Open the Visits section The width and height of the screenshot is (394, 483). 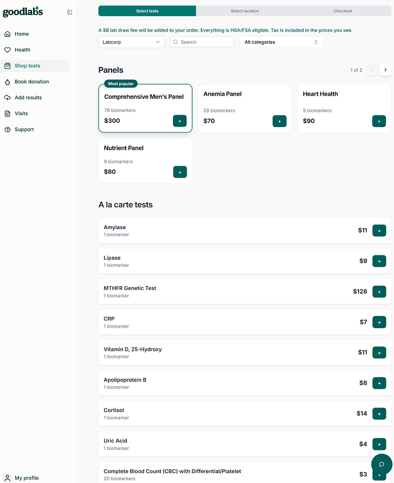pyautogui.click(x=21, y=113)
